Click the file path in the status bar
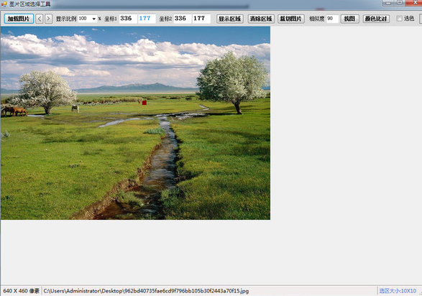Viewport: 422px width, 296px height. [x=146, y=291]
